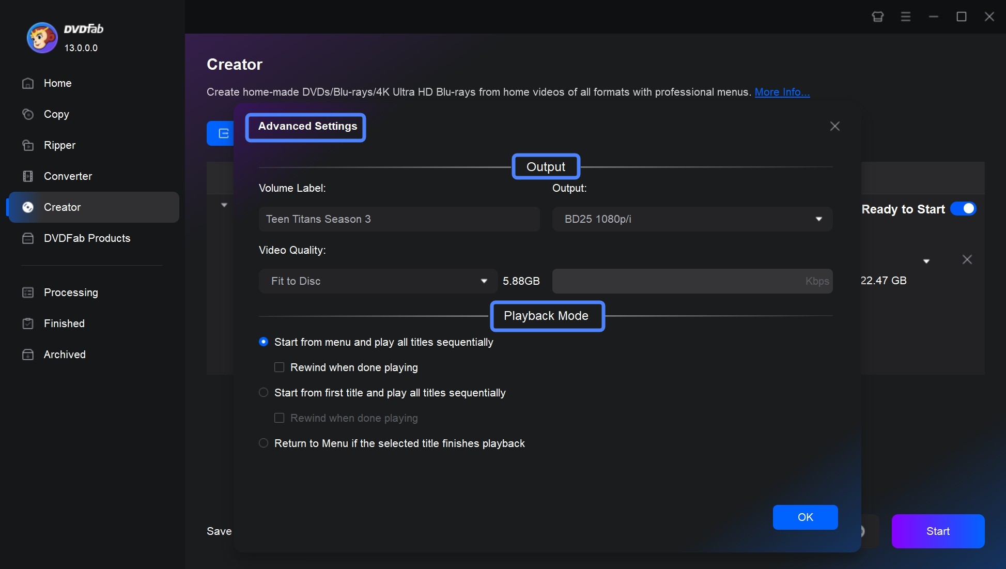
Task: Click the Volume Label input field
Action: pos(400,219)
